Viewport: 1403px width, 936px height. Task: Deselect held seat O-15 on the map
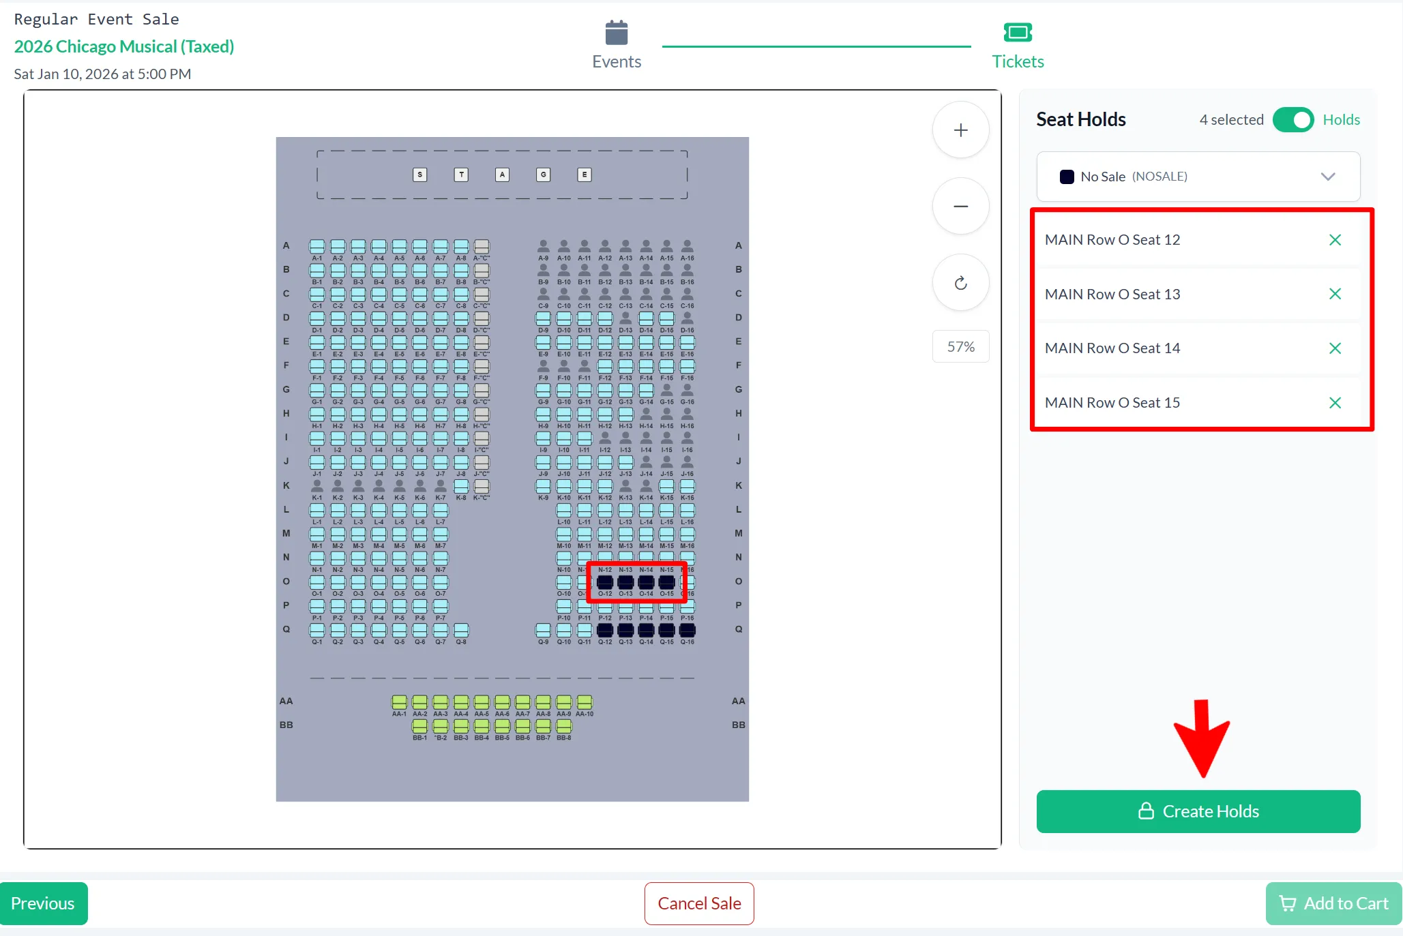[666, 582]
